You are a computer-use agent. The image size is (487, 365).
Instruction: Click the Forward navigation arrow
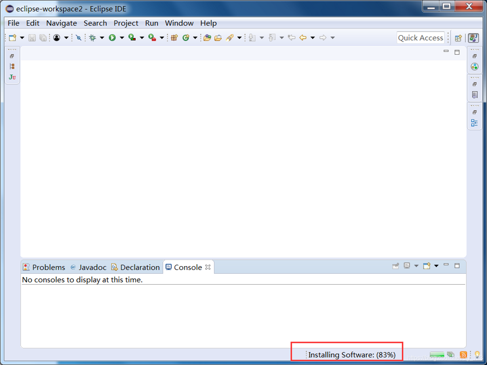click(x=323, y=38)
